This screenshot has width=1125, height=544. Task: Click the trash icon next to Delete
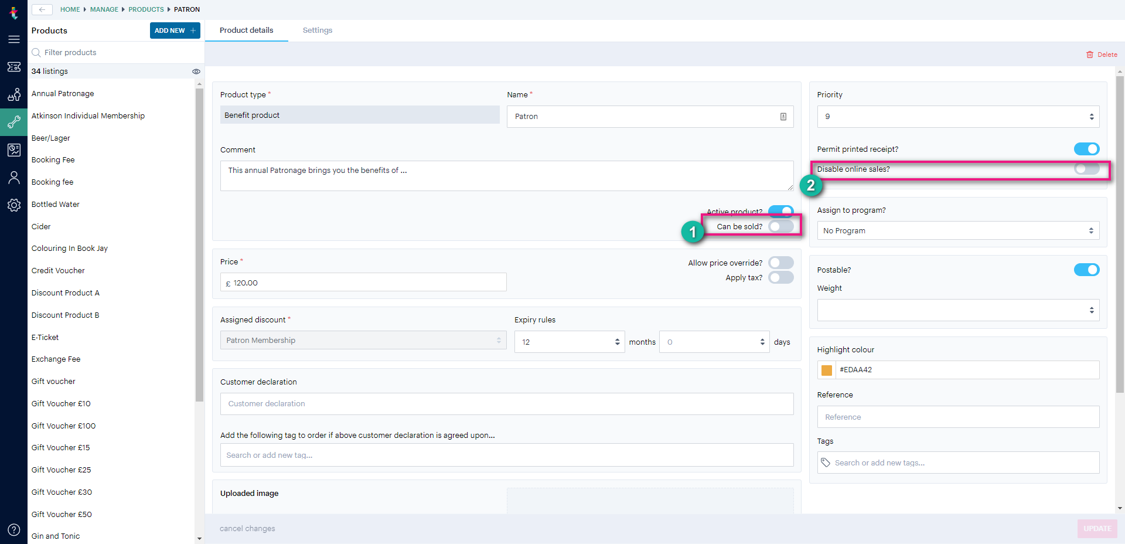pyautogui.click(x=1090, y=55)
